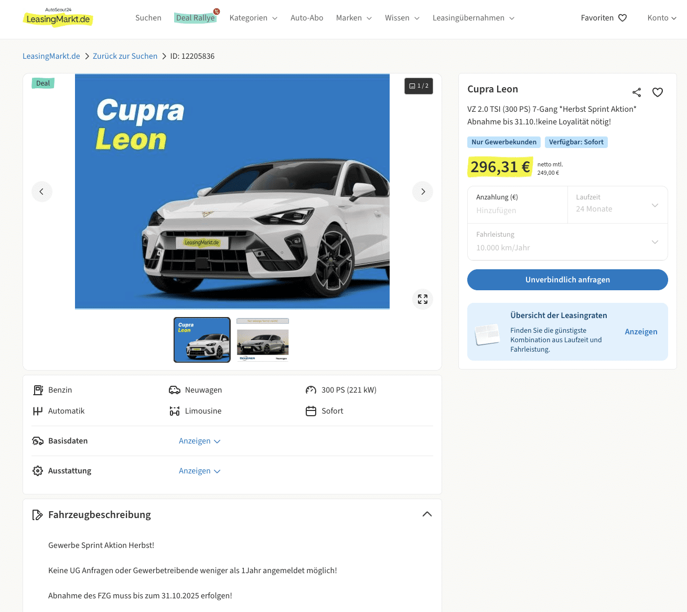This screenshot has width=687, height=612.
Task: Click the Neuwagen car icon
Action: [175, 390]
